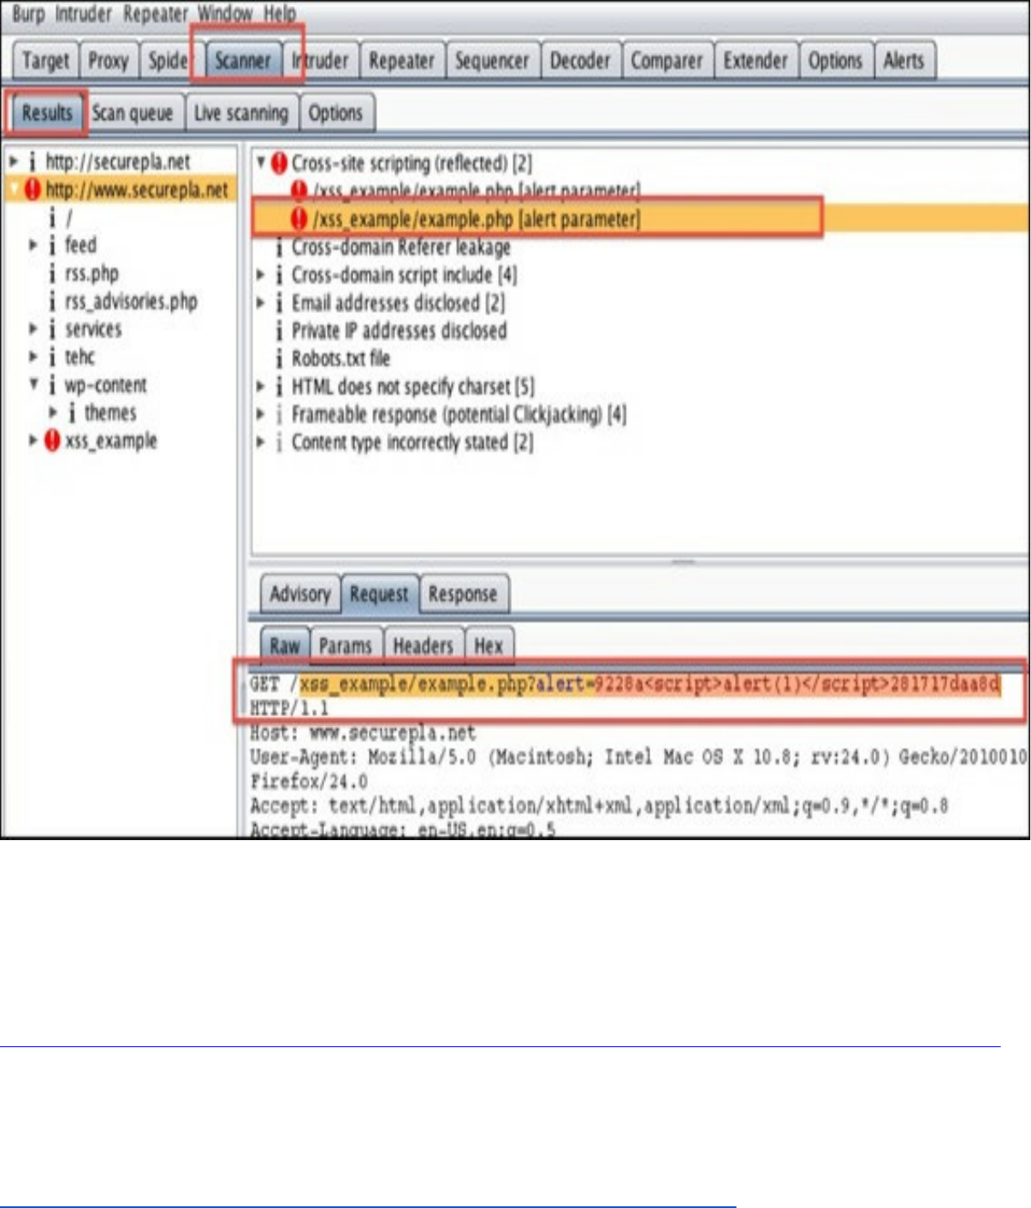This screenshot has height=1208, width=1031.
Task: Select rss.php in the site tree
Action: point(92,274)
